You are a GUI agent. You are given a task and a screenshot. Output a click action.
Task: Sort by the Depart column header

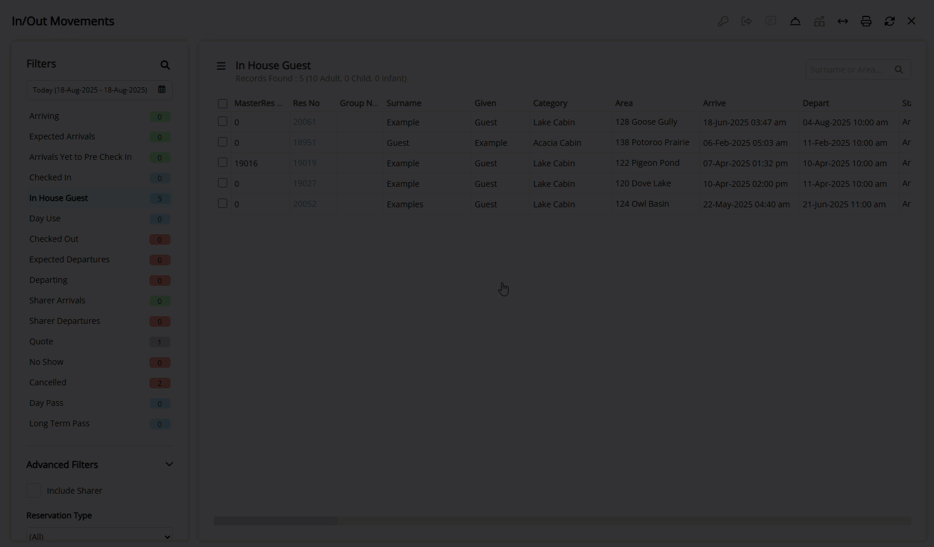click(x=816, y=103)
